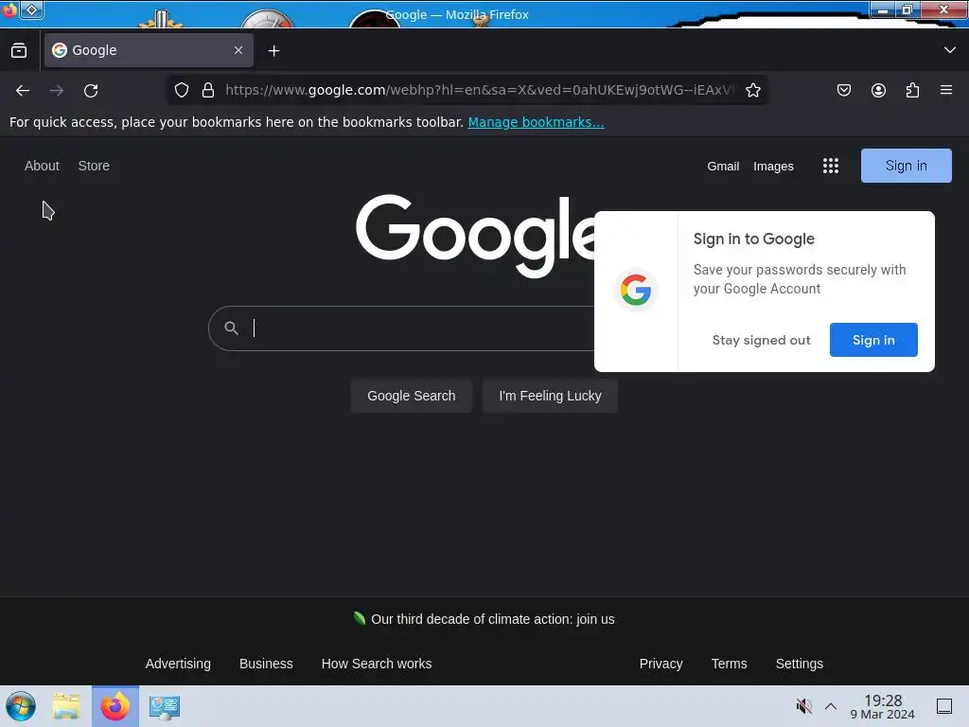
Task: Click the I'm Feeling Lucky button
Action: [x=550, y=396]
